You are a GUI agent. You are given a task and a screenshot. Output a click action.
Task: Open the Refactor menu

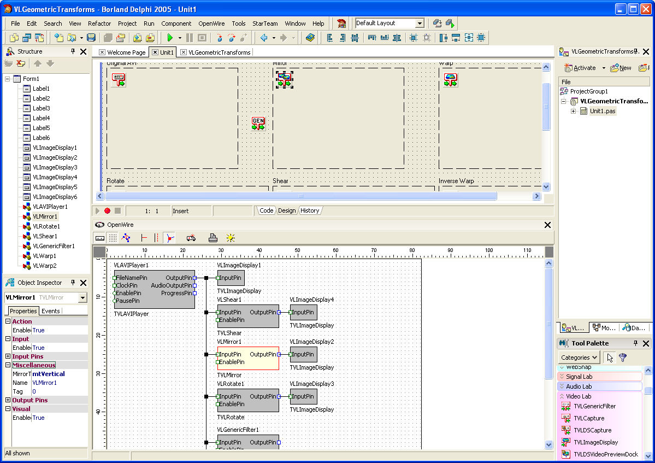pyautogui.click(x=99, y=24)
